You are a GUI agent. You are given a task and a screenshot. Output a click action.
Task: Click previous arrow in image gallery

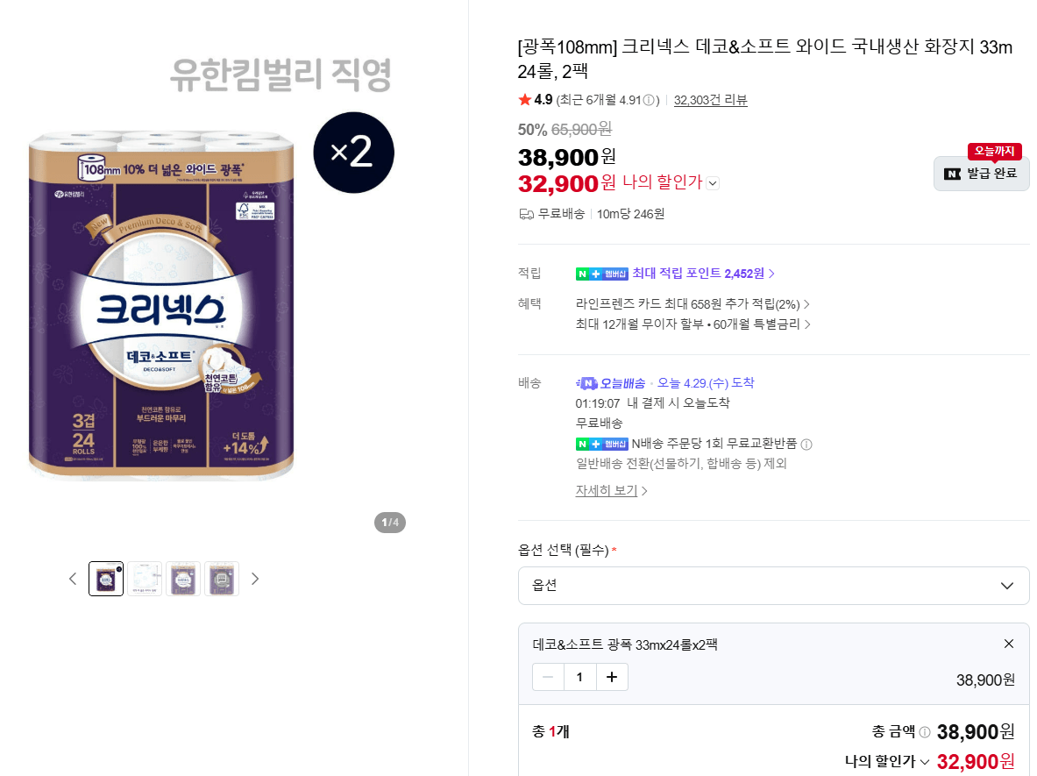[x=74, y=579]
